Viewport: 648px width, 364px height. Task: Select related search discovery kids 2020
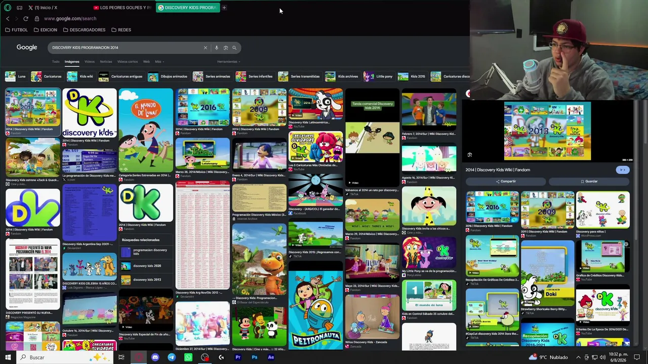click(x=146, y=265)
